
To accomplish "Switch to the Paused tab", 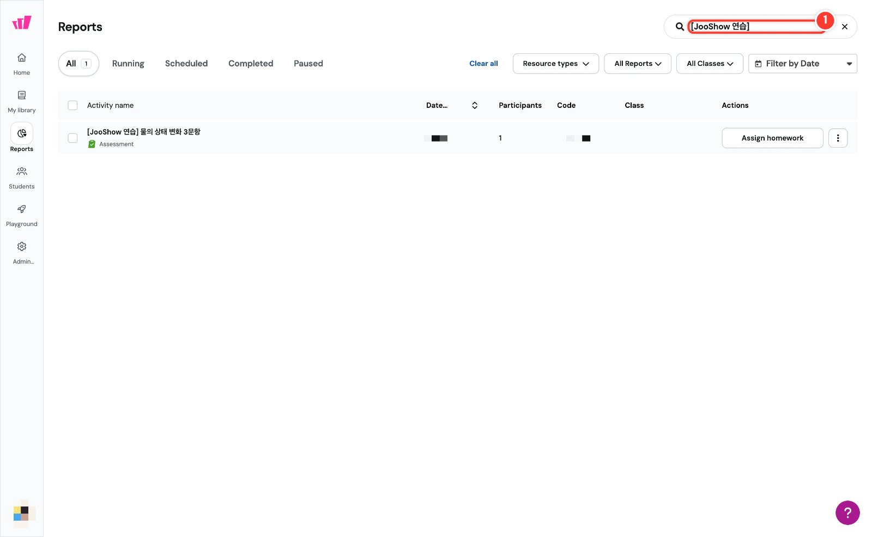I will (x=308, y=64).
